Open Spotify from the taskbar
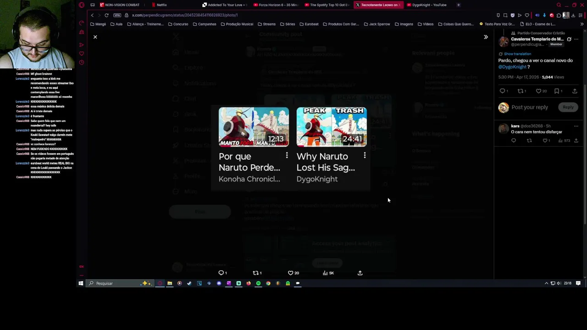 click(x=258, y=283)
